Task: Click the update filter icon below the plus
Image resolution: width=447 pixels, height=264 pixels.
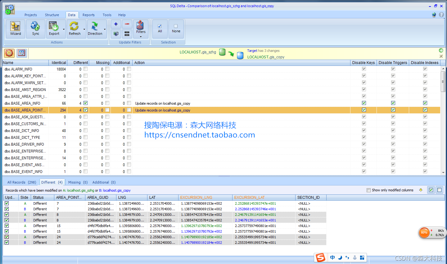Action: pyautogui.click(x=116, y=34)
